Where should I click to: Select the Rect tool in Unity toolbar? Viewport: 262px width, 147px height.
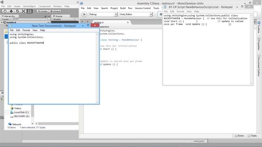click(x=29, y=11)
